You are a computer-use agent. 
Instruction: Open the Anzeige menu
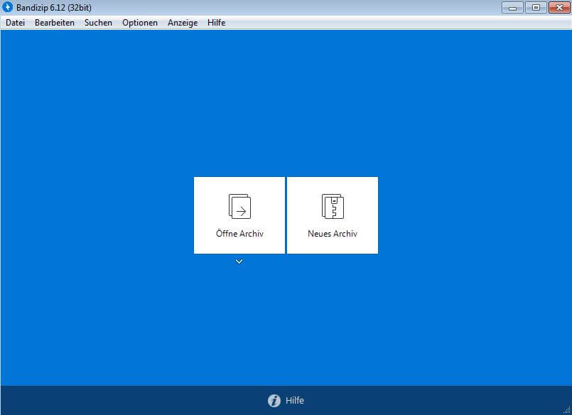click(183, 23)
